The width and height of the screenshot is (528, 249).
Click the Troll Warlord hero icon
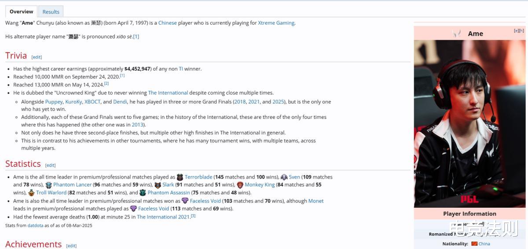(32, 193)
